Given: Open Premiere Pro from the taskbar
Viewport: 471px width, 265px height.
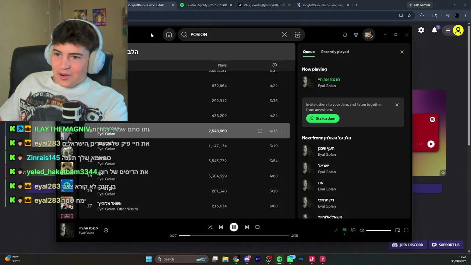Looking at the screenshot, I should coord(258,259).
